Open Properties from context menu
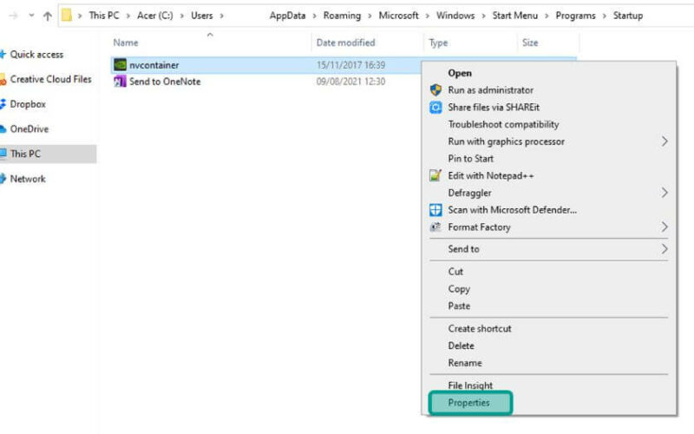 point(468,403)
